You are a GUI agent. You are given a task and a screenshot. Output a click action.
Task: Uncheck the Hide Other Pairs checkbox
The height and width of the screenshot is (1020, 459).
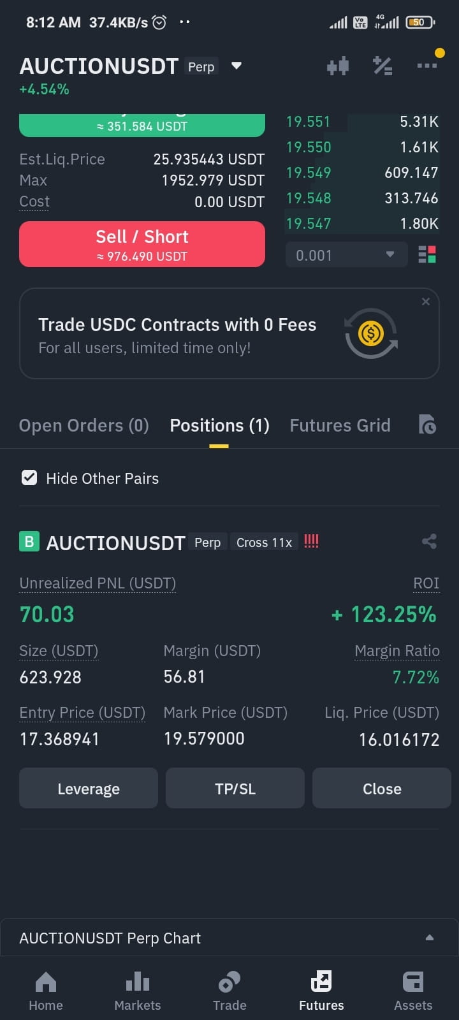click(x=29, y=477)
